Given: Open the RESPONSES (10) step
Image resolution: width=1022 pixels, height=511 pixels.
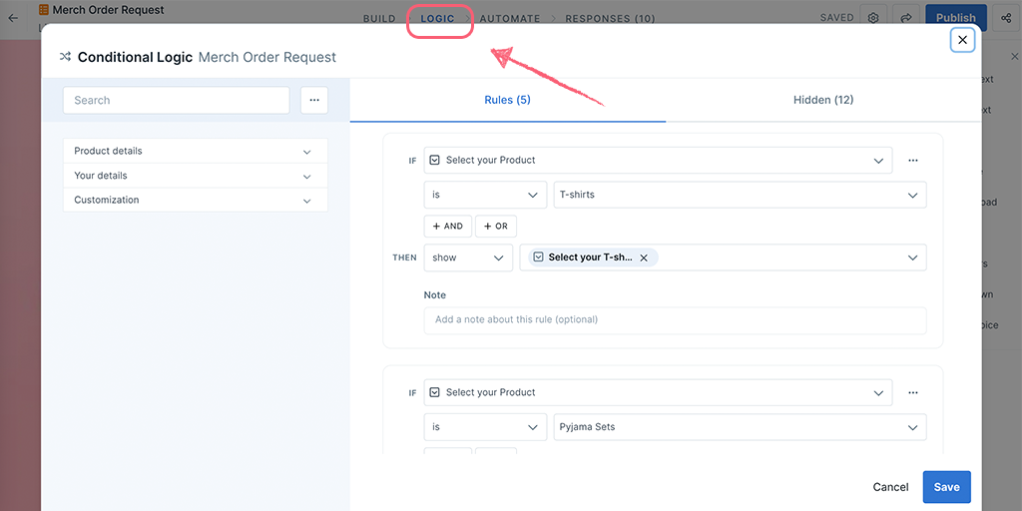Looking at the screenshot, I should 610,19.
